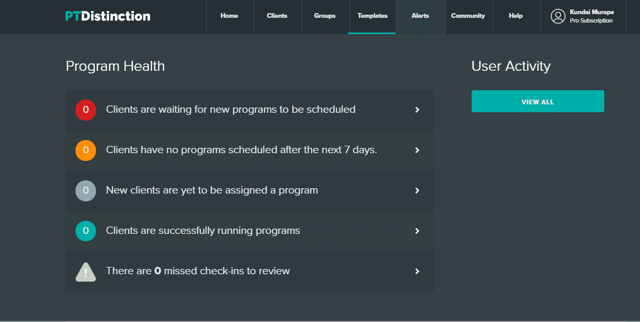
Task: Go to the Home menu item
Action: pos(229,16)
